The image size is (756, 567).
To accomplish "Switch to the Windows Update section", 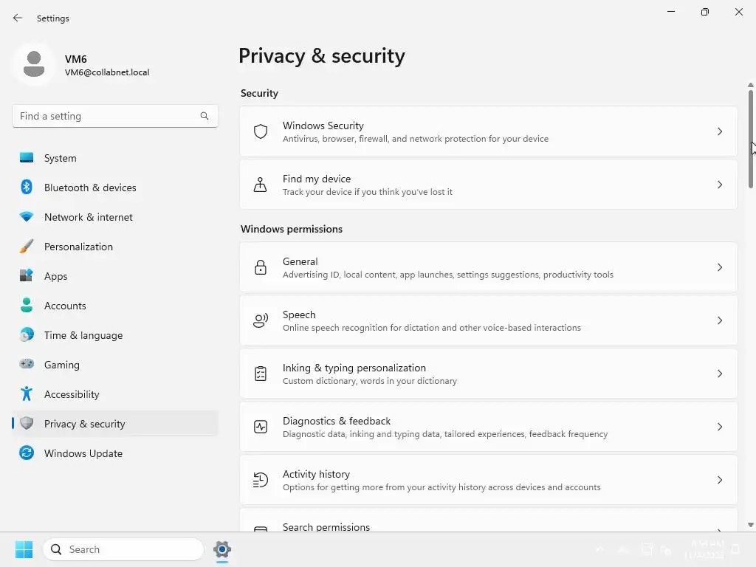I will [x=83, y=453].
